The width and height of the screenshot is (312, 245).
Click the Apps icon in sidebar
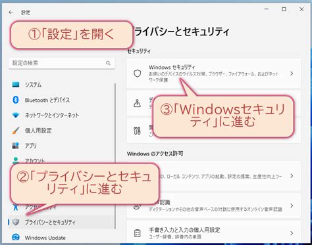pos(16,146)
